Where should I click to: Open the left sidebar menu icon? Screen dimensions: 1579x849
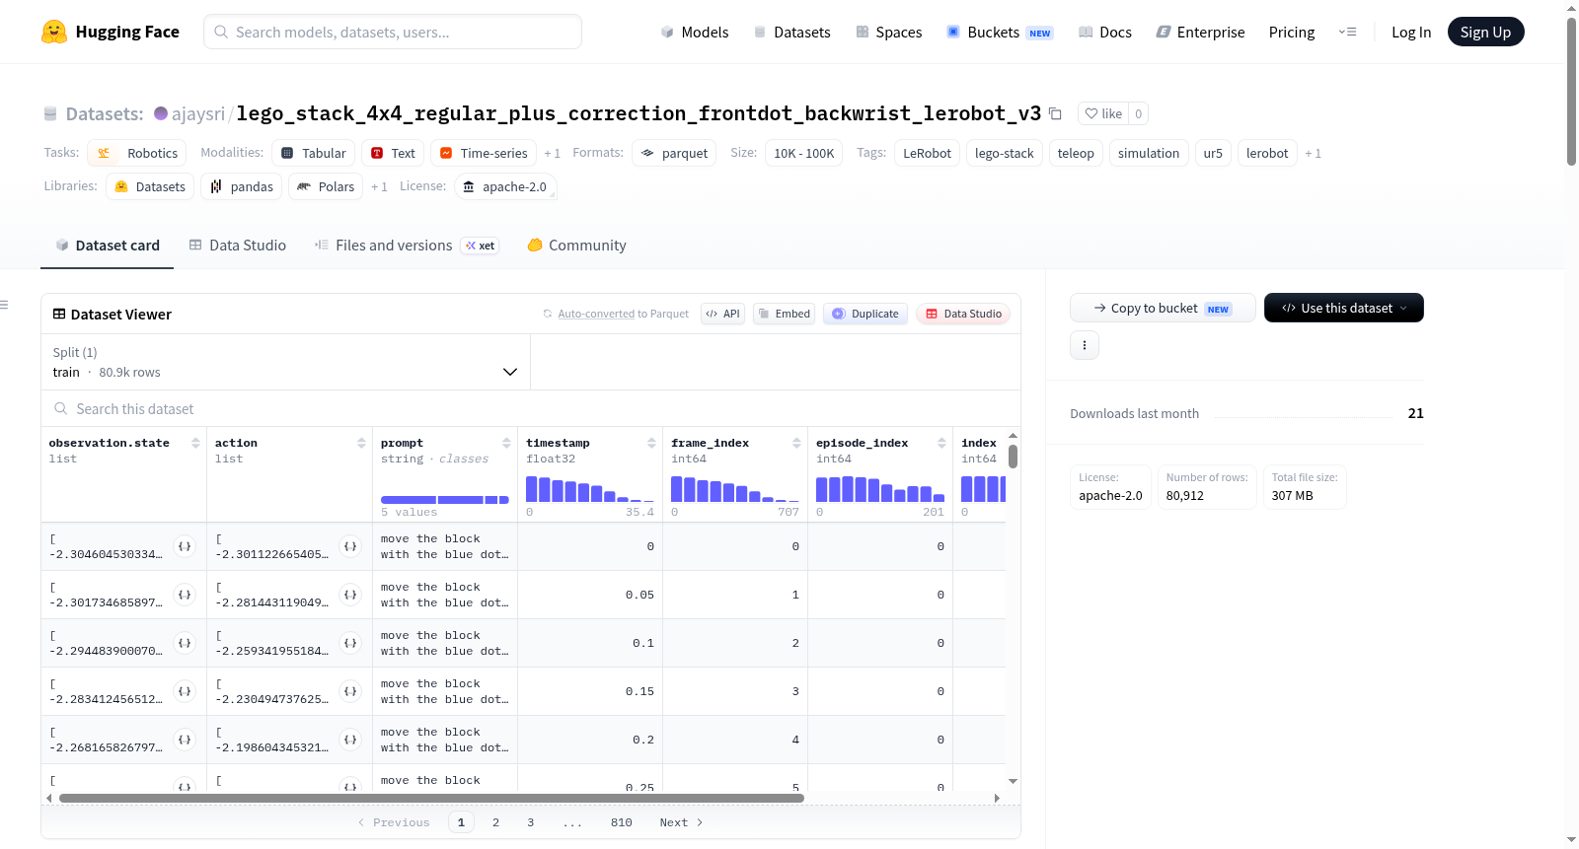point(5,305)
